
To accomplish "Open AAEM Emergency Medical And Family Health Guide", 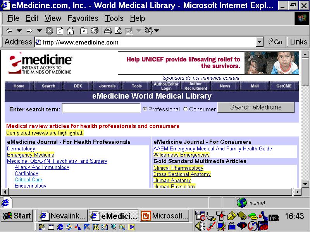I will pyautogui.click(x=213, y=148).
